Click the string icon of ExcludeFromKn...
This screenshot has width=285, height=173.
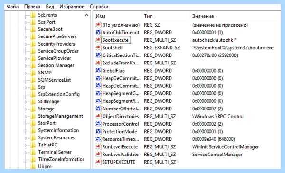98,63
